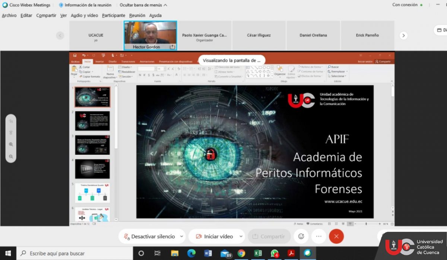
Task: Click Pegar paste icon in ribbon
Action: pos(74,71)
